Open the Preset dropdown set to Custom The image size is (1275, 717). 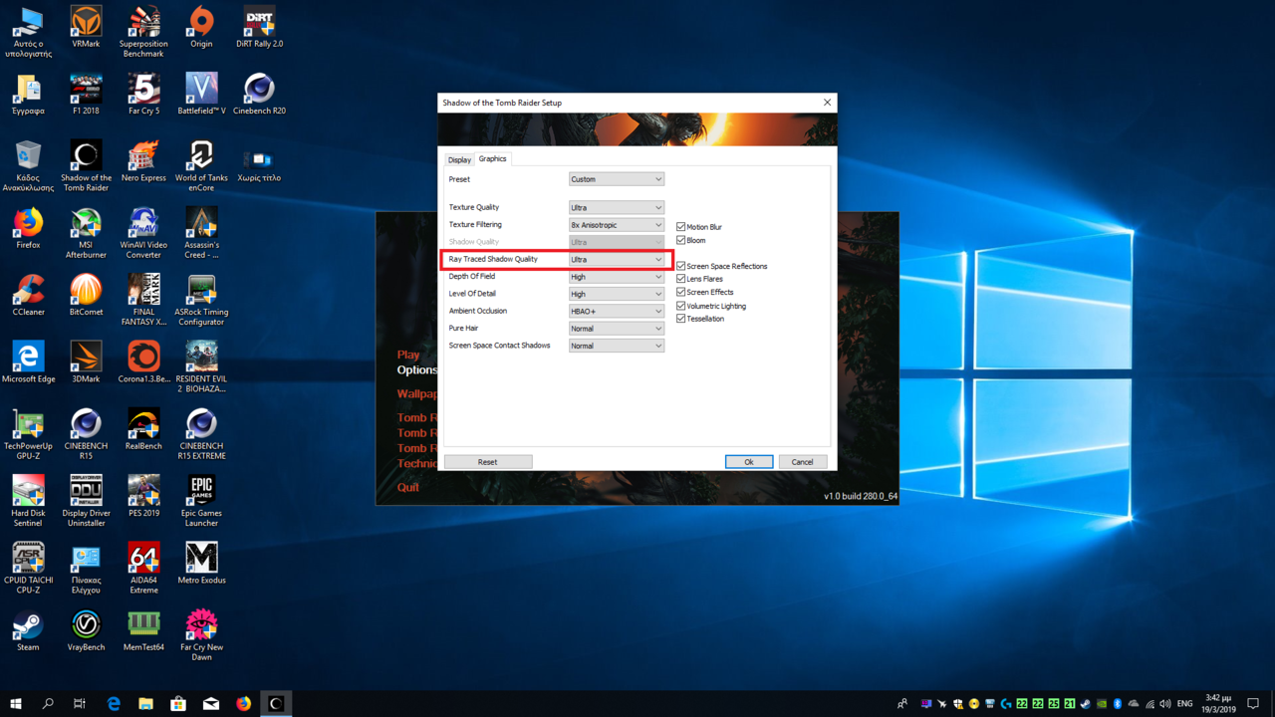(x=616, y=179)
